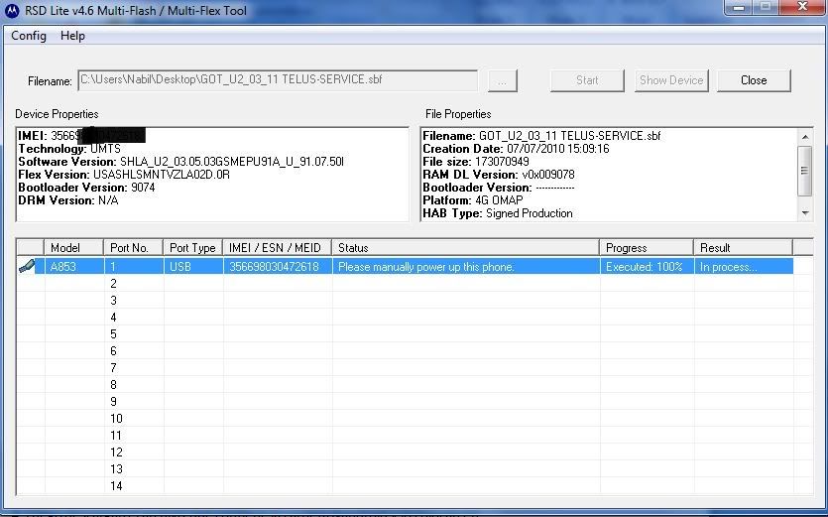
Task: Click the Show Device button
Action: point(671,81)
